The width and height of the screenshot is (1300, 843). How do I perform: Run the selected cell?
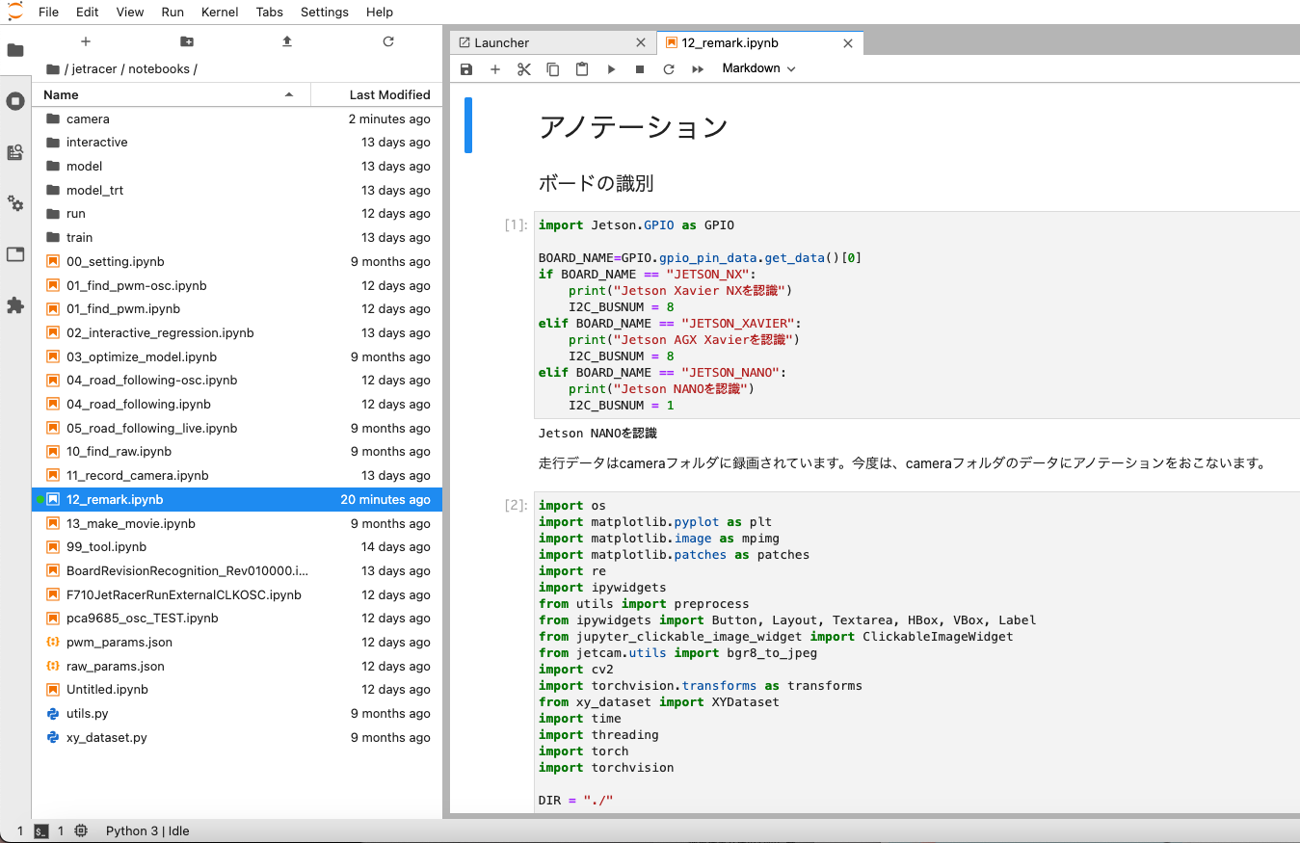coord(611,69)
